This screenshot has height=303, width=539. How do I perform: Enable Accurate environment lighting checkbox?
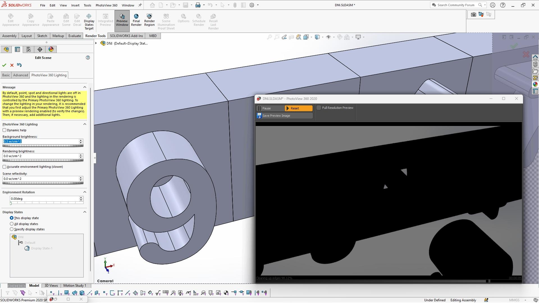tap(4, 167)
